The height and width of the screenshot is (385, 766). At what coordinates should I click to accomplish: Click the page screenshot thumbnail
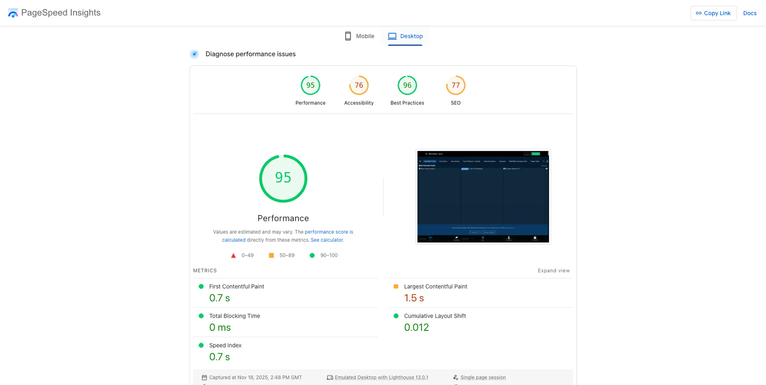point(483,196)
